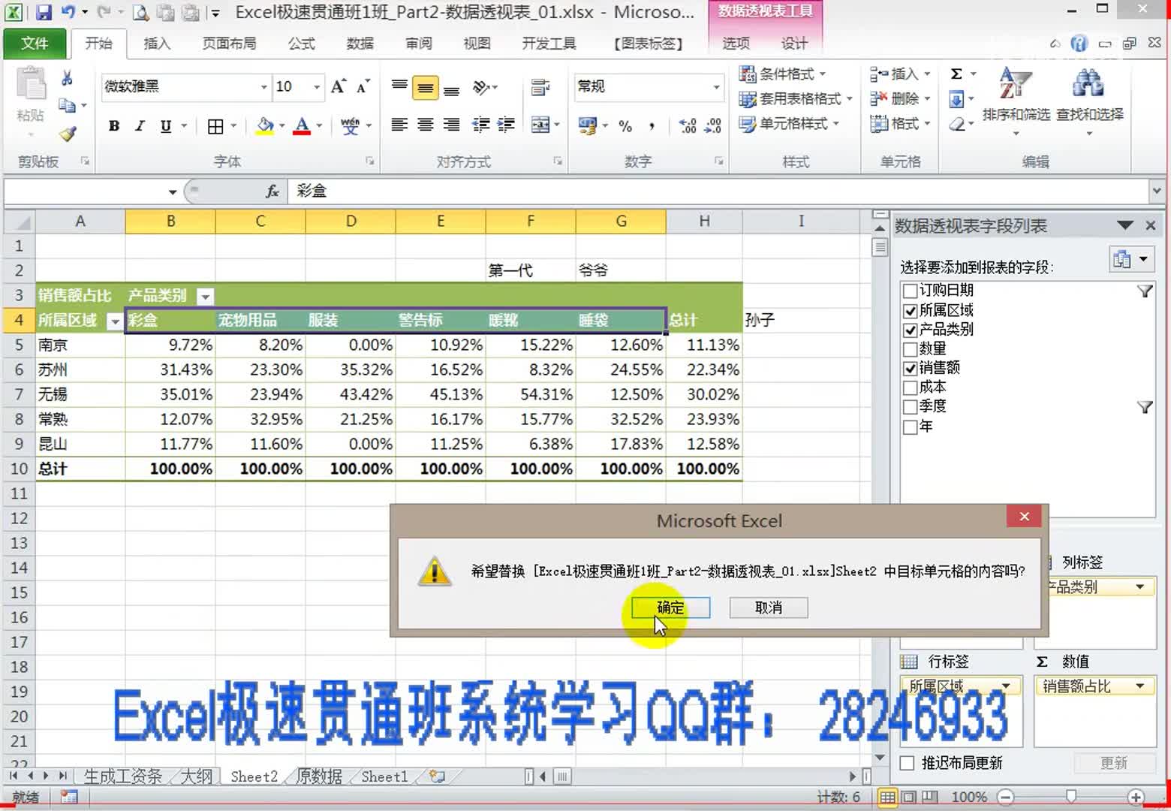This screenshot has height=811, width=1171.
Task: Check the 季度 field checkbox
Action: [x=910, y=407]
